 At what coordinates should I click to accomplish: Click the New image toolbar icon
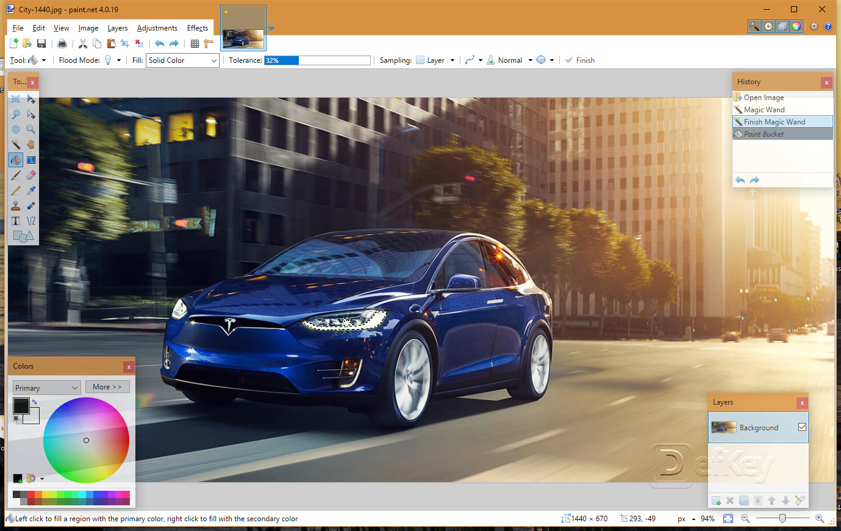pos(14,43)
